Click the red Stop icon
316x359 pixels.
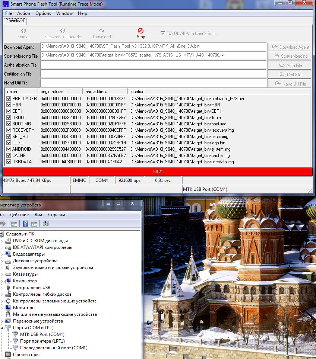[x=140, y=31]
